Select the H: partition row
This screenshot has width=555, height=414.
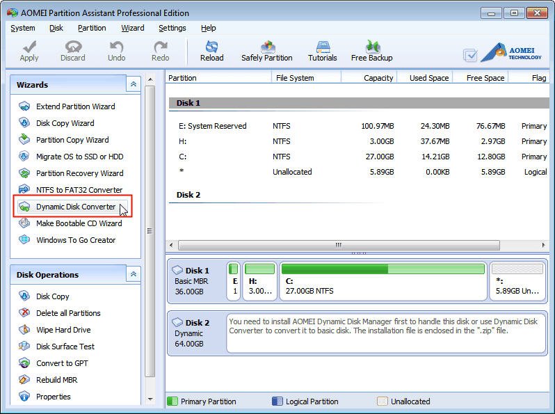(x=359, y=141)
